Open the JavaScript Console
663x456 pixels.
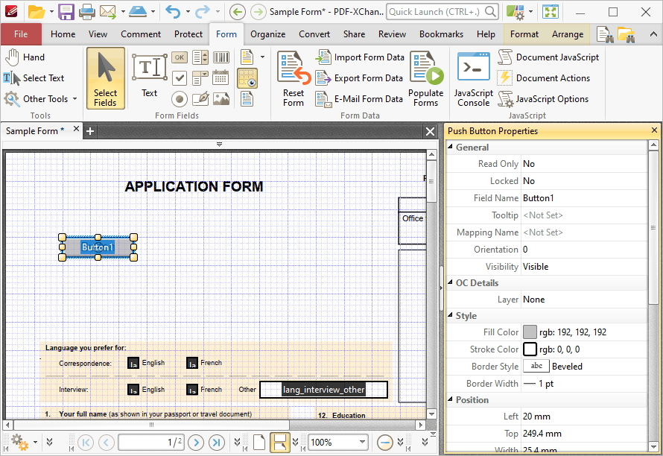tap(473, 77)
